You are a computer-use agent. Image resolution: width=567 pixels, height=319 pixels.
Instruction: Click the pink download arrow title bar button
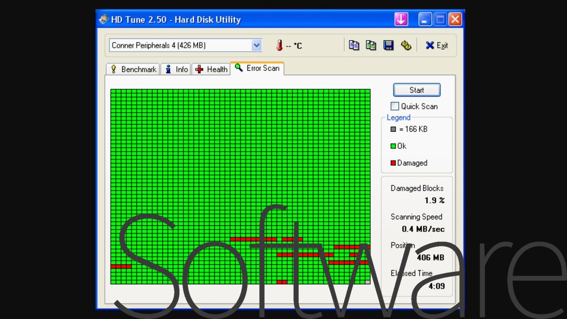(401, 19)
